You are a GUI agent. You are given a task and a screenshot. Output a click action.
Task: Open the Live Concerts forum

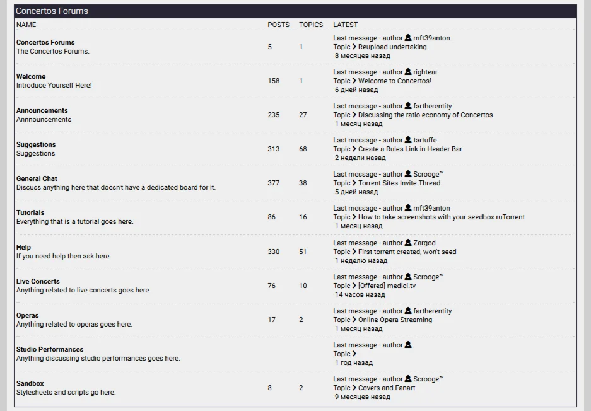tap(38, 281)
